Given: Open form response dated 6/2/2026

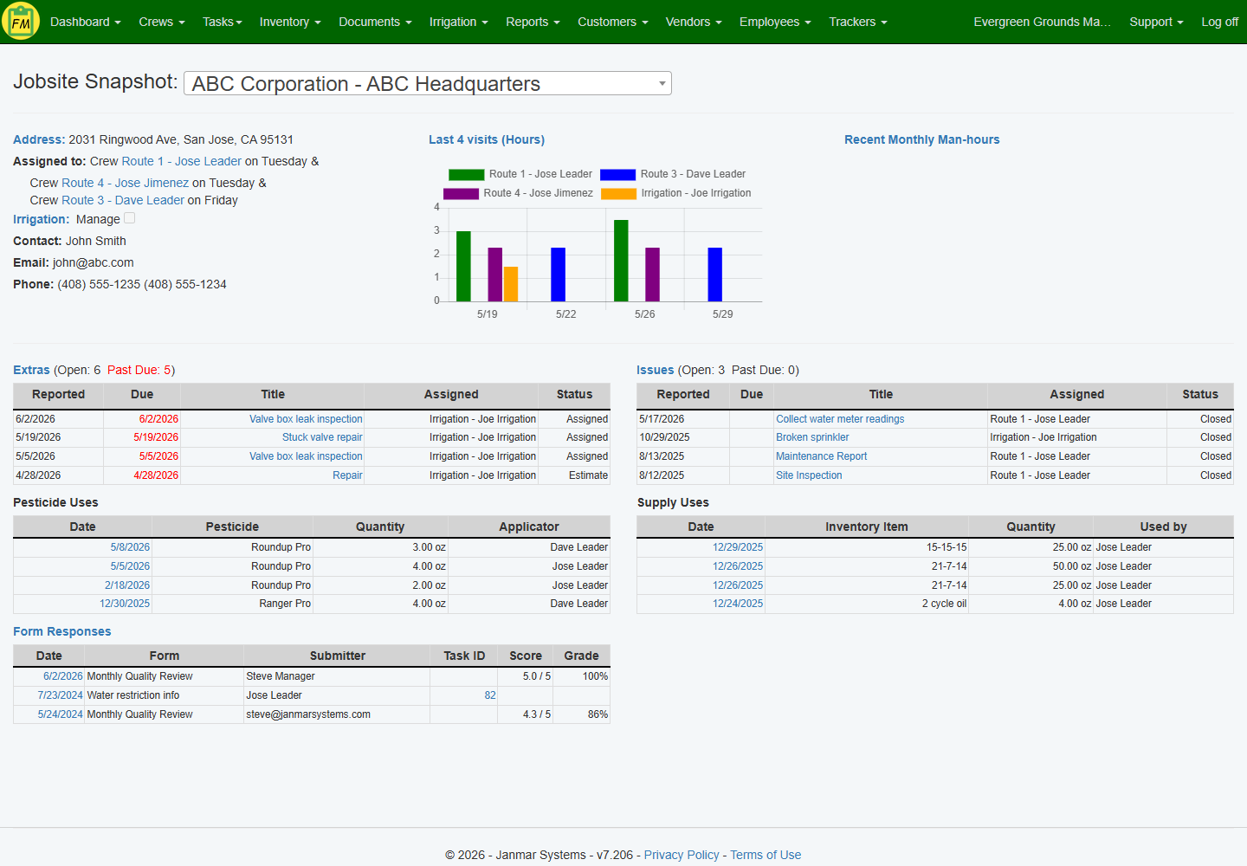Looking at the screenshot, I should click(x=63, y=676).
